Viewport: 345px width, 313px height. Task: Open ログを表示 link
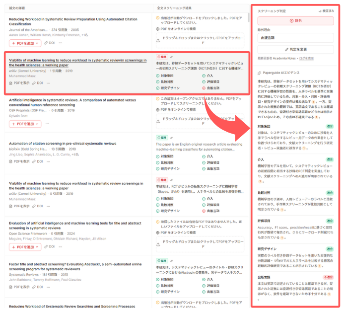[x=306, y=58]
